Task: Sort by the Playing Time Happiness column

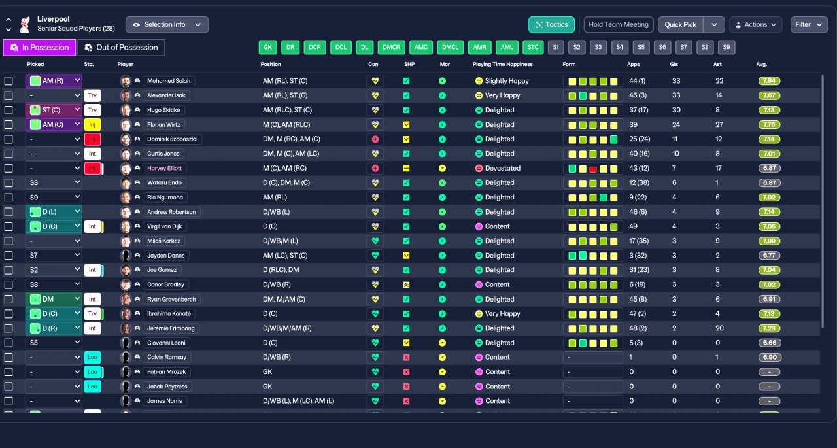Action: coord(502,65)
